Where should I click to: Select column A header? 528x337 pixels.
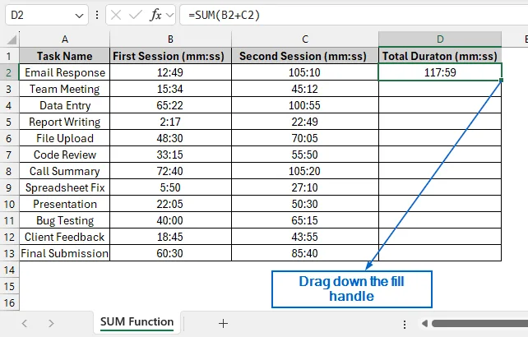pyautogui.click(x=65, y=39)
